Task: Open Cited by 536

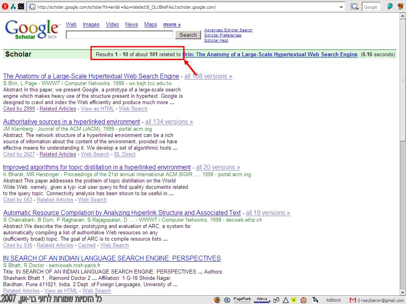Action: [17, 245]
